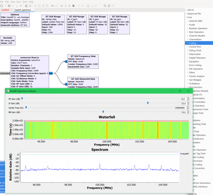Click the RF Gain slider handle
The width and height of the screenshot is (213, 195).
point(22,98)
